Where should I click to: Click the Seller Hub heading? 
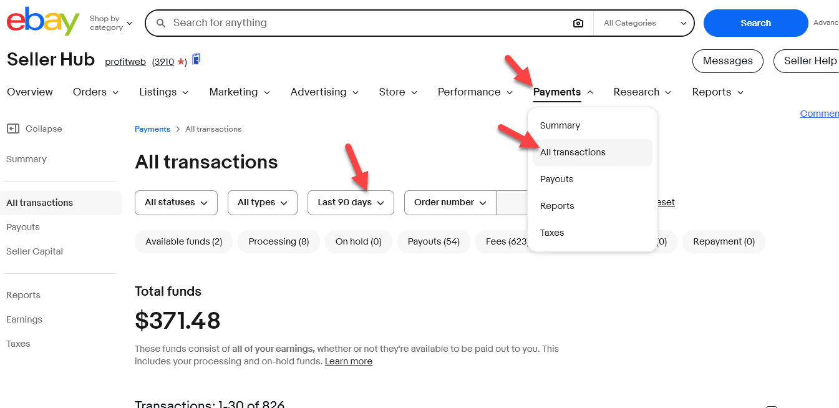click(x=51, y=60)
